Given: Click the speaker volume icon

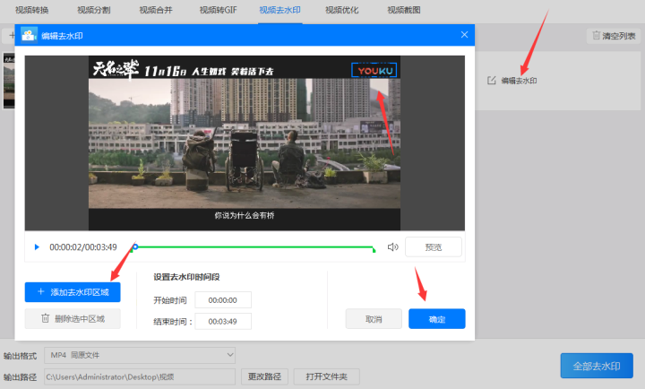Looking at the screenshot, I should coord(393,247).
